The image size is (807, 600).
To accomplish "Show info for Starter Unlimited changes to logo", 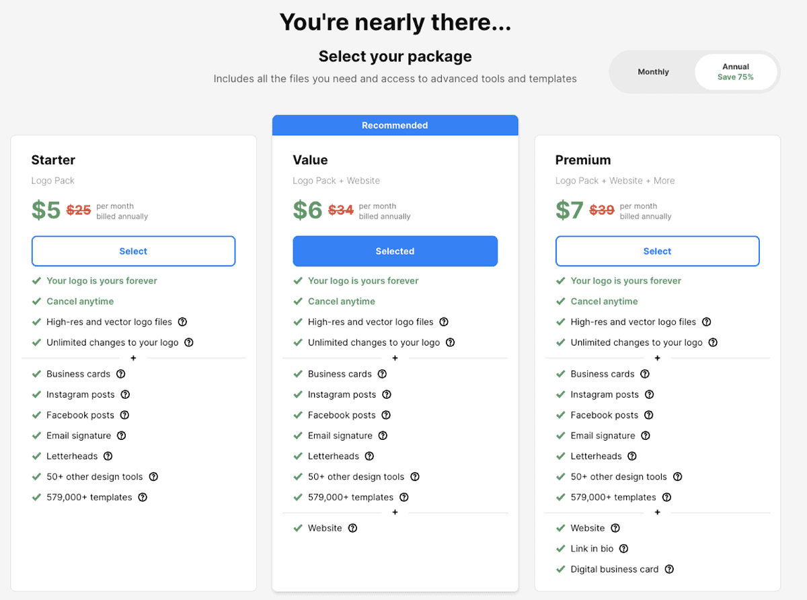I will [189, 342].
